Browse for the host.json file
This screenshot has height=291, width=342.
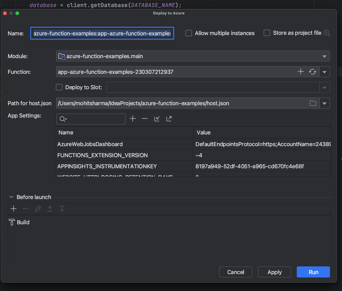point(313,103)
